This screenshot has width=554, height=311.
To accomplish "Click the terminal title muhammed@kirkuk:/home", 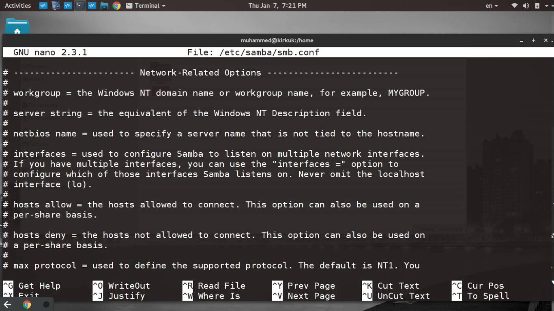I will point(277,40).
